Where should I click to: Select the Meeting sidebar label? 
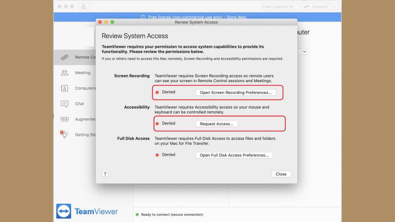point(83,73)
